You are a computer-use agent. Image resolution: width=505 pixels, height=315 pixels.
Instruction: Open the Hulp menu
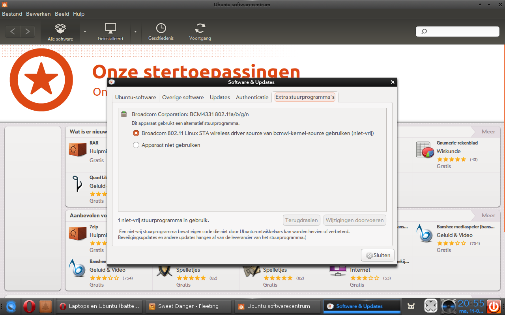79,14
